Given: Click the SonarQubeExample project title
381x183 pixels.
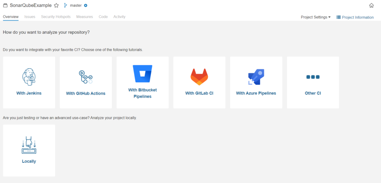Looking at the screenshot, I should (x=31, y=5).
